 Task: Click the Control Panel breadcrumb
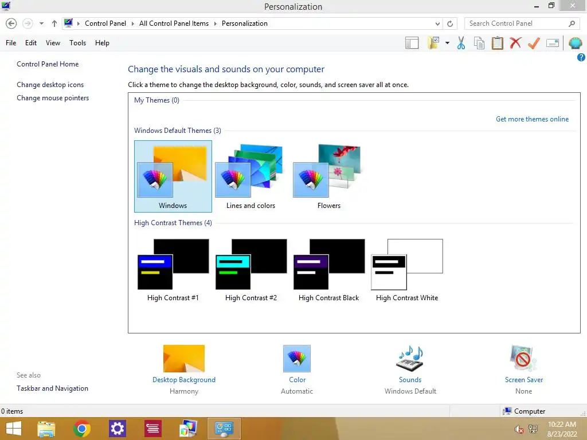(105, 23)
